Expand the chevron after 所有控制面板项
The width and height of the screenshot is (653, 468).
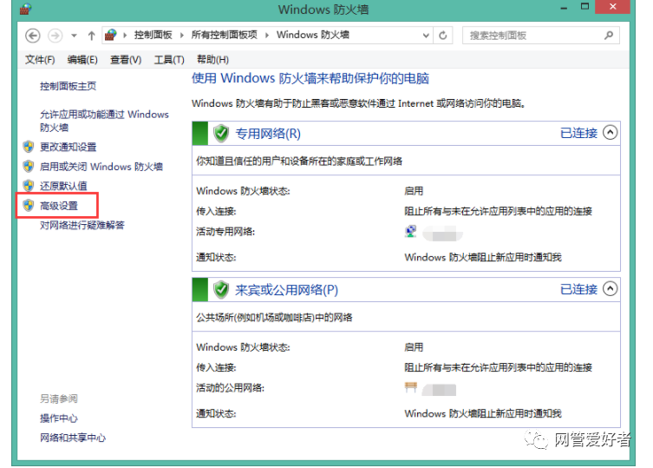267,36
